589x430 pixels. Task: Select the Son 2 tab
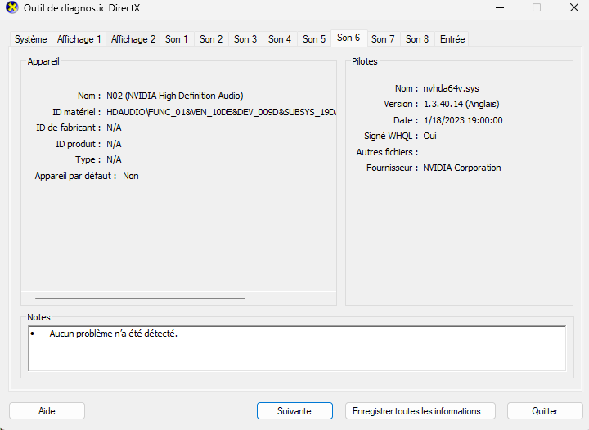pyautogui.click(x=211, y=39)
